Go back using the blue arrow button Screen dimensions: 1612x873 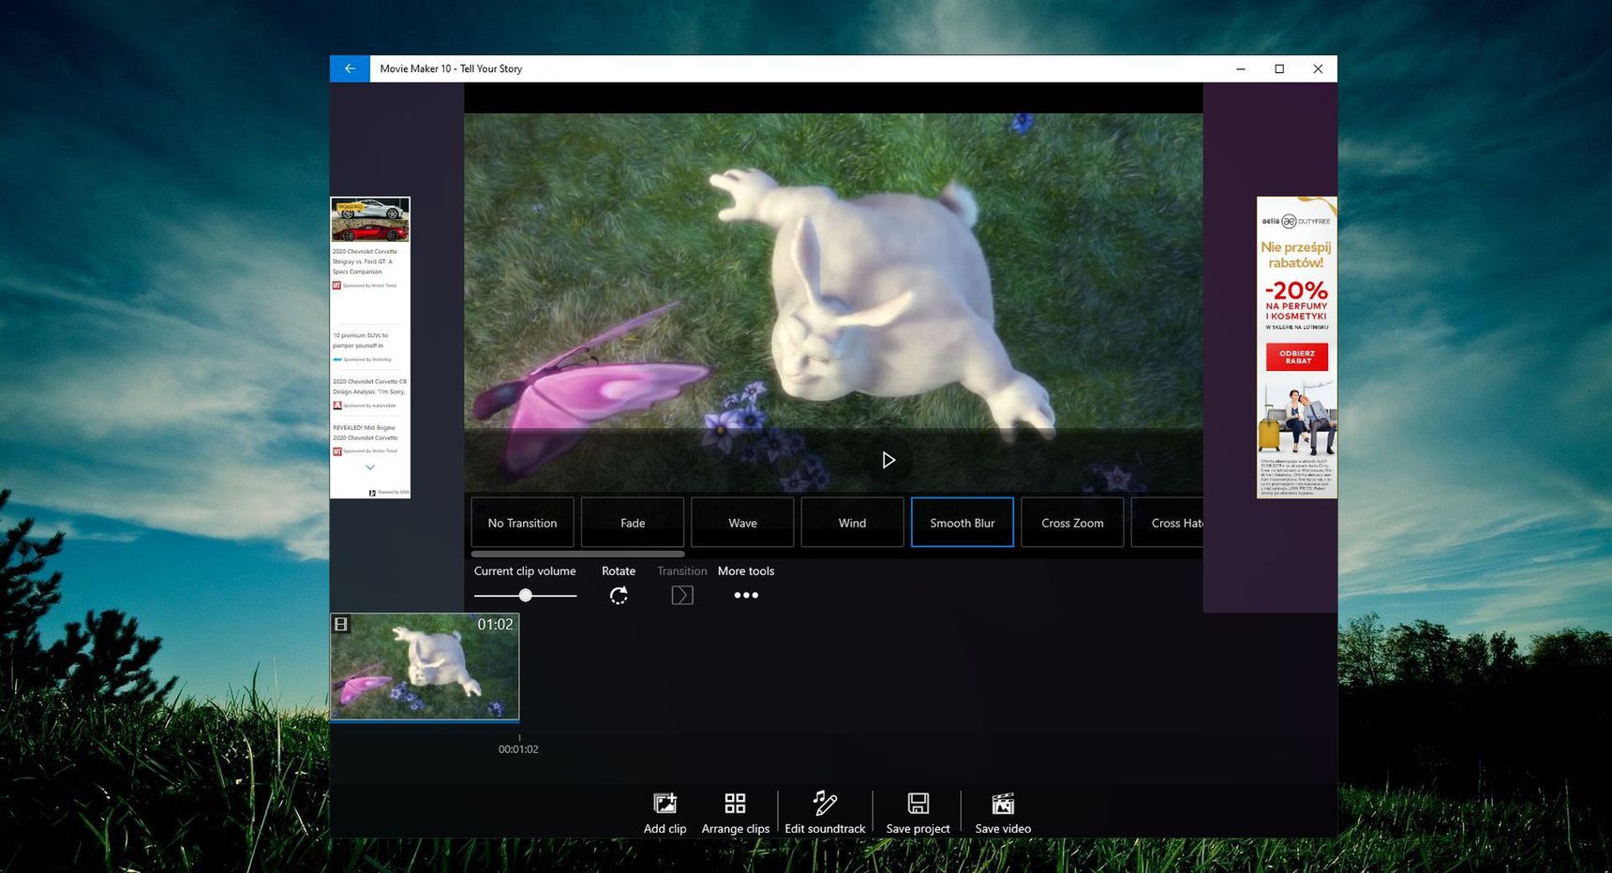(x=350, y=68)
